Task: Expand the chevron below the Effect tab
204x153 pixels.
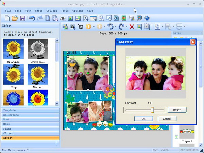Action: [x=56, y=143]
